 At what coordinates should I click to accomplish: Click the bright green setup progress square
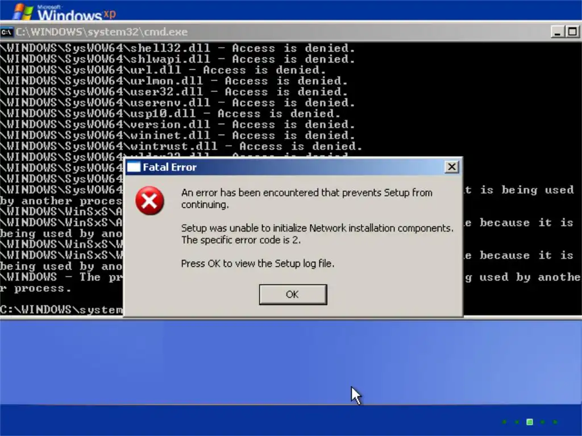pos(530,422)
